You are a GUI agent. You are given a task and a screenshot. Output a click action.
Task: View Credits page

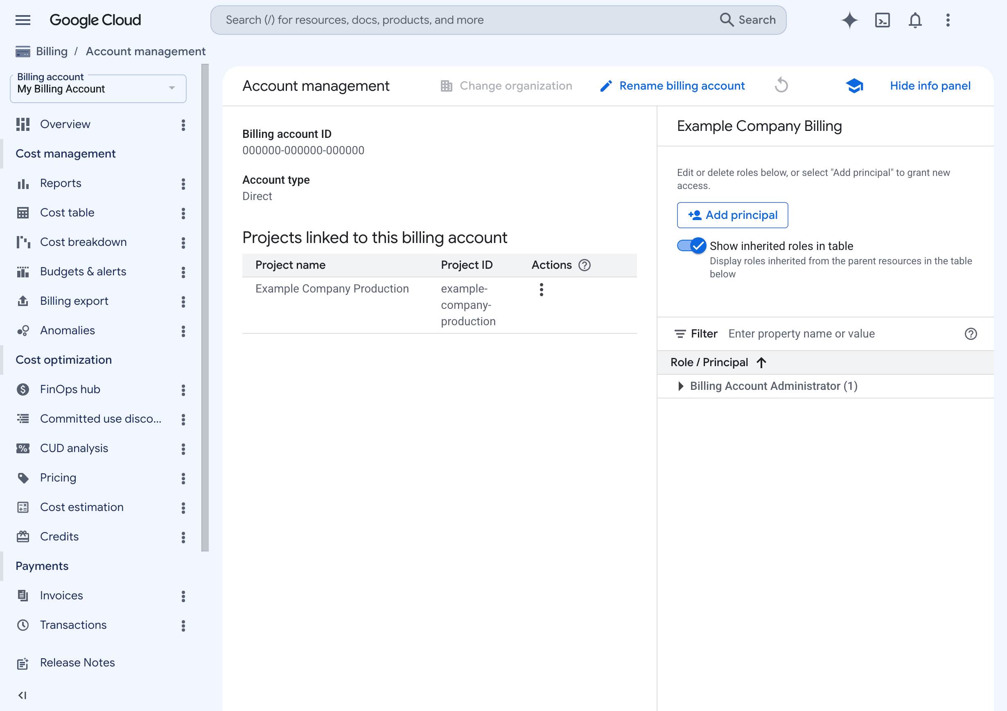pyautogui.click(x=59, y=537)
